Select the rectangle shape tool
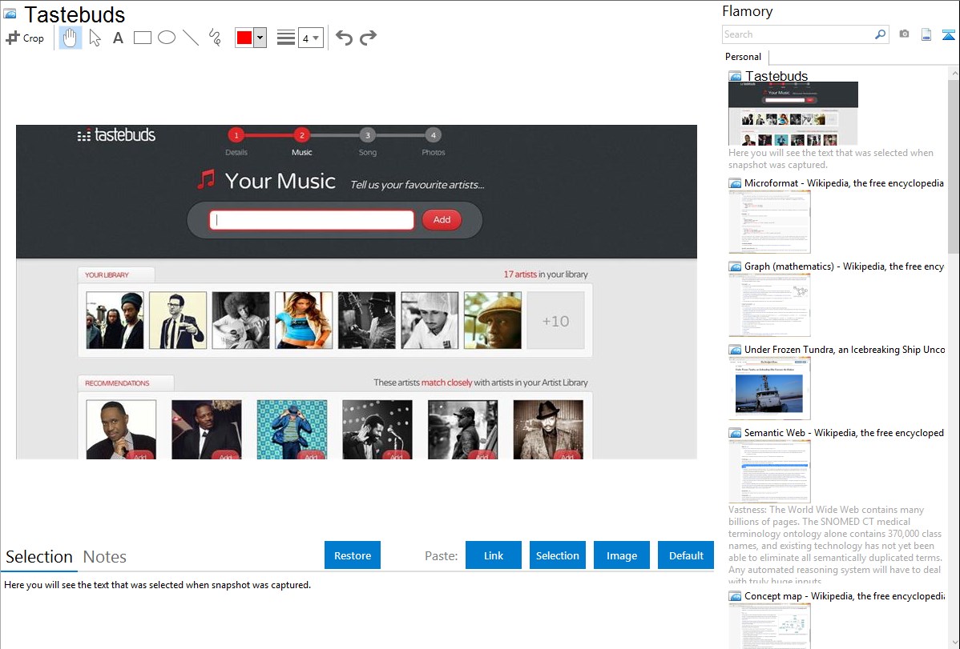This screenshot has width=960, height=649. [x=142, y=38]
